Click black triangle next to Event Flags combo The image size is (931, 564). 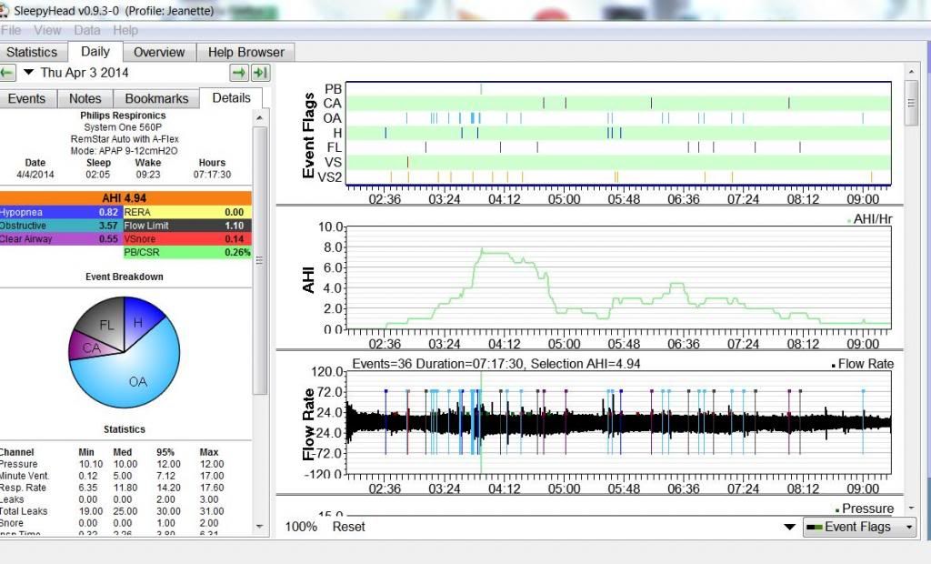789,527
